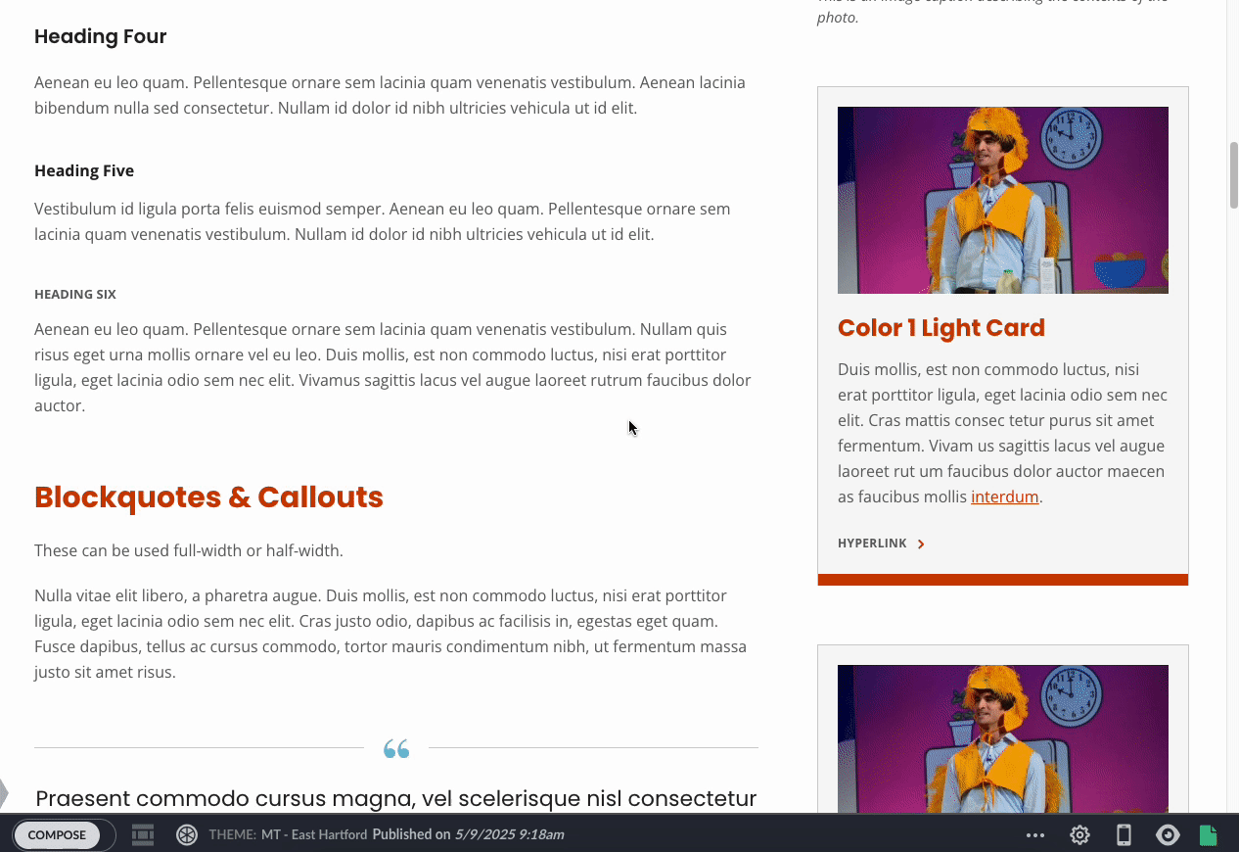Click the HEADING SIX text
This screenshot has height=852, width=1239.
tap(75, 294)
